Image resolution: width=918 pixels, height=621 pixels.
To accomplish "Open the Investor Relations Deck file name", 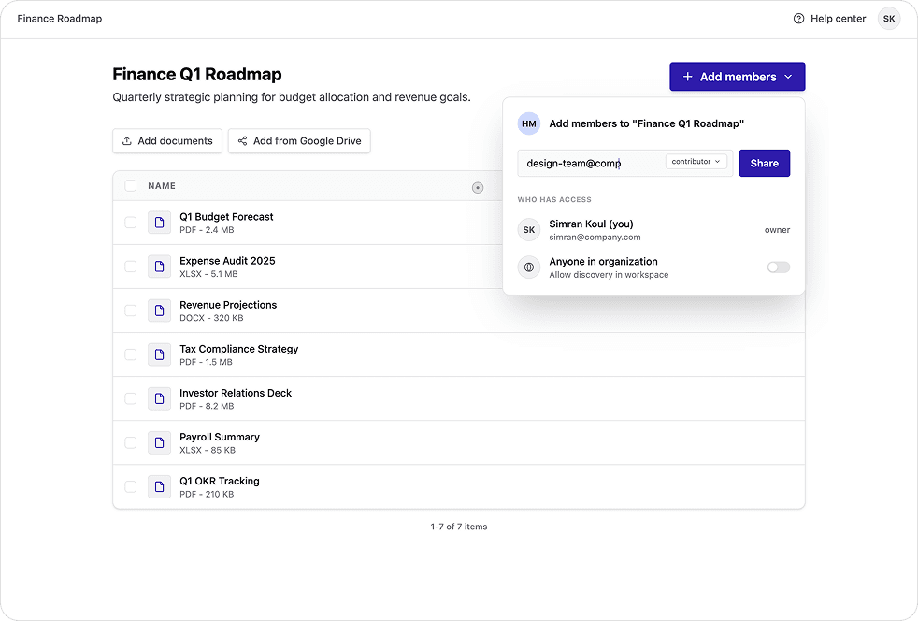I will point(236,393).
